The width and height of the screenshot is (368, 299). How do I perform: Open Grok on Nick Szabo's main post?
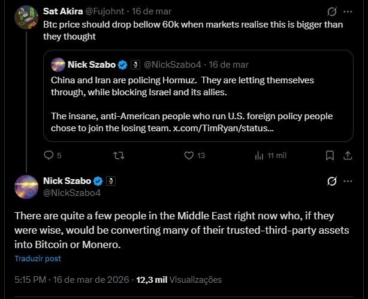[331, 181]
